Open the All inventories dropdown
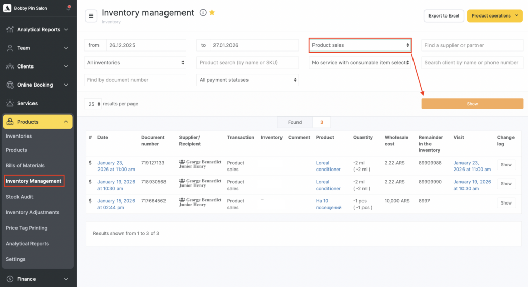528x287 pixels. pyautogui.click(x=135, y=63)
